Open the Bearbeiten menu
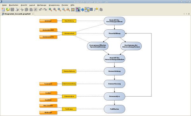The image size is (191, 116). pos(14,5)
